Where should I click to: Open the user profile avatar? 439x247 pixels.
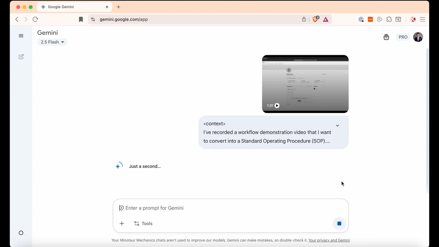pos(418,37)
